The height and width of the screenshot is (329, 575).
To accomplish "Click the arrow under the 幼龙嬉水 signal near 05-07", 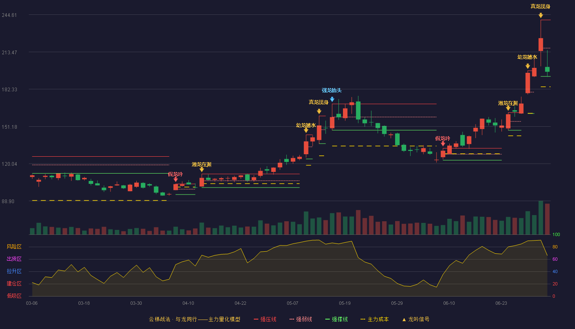I will (306, 130).
